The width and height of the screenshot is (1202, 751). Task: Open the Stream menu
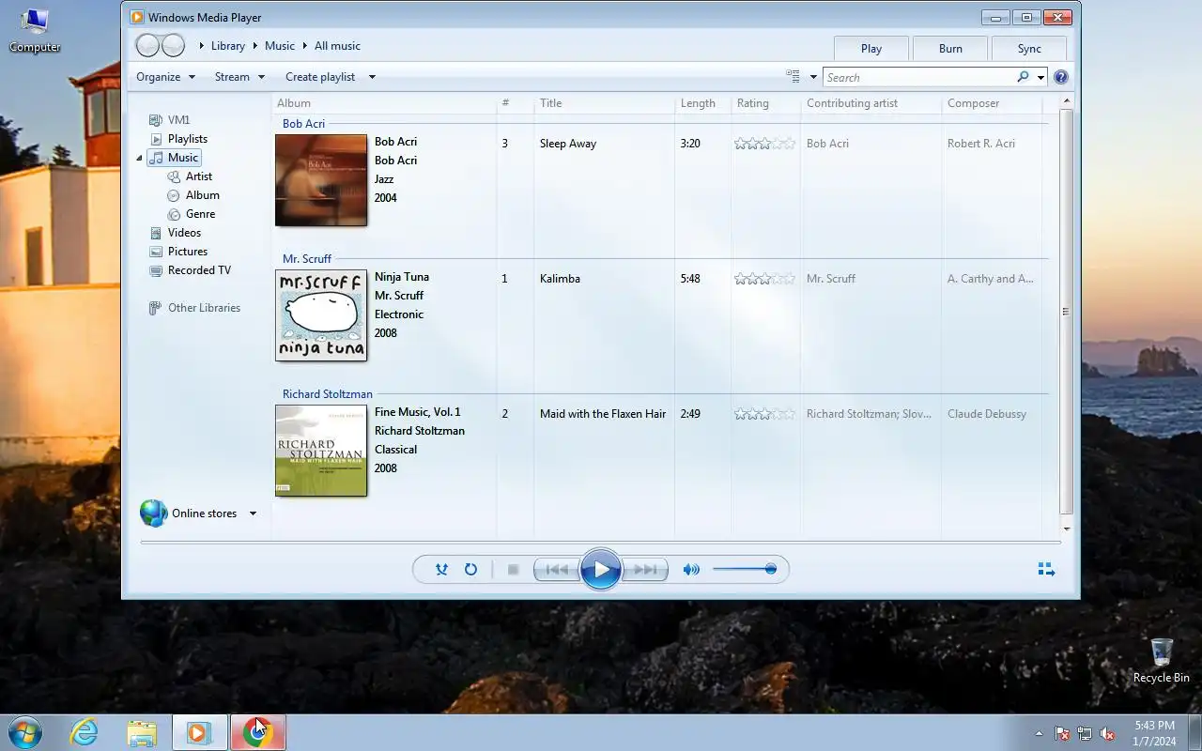[x=239, y=77]
